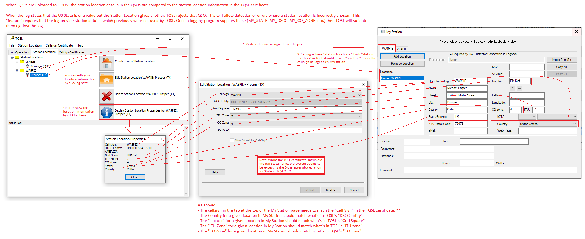Click the blue info Display Properties icon
The width and height of the screenshot is (585, 239).
(x=106, y=112)
